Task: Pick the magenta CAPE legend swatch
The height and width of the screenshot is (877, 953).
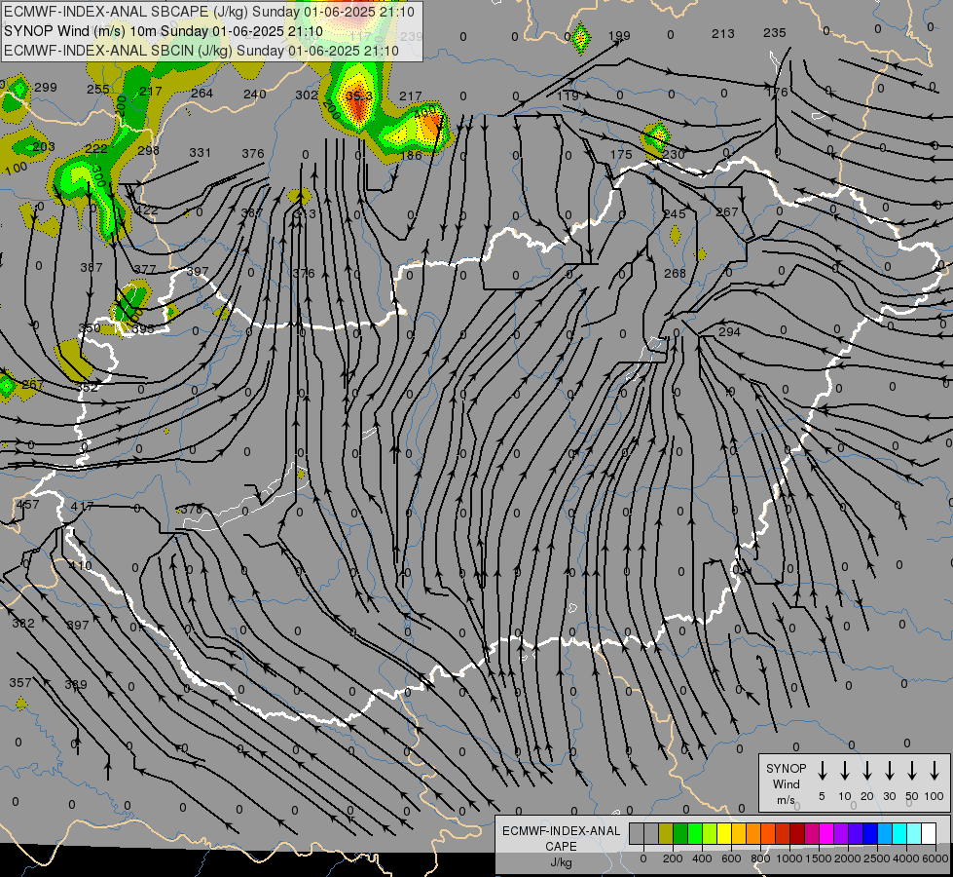Action: pyautogui.click(x=826, y=834)
